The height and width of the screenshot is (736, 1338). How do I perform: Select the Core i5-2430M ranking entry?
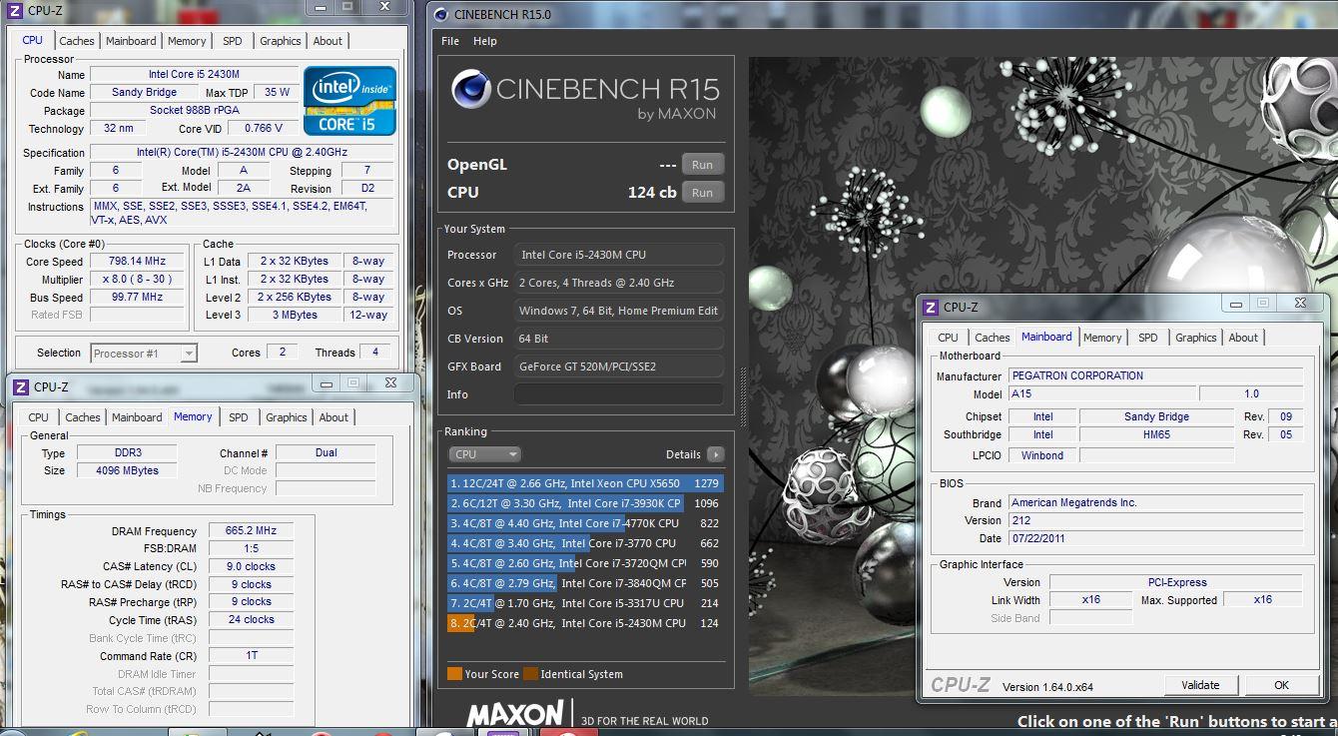585,623
